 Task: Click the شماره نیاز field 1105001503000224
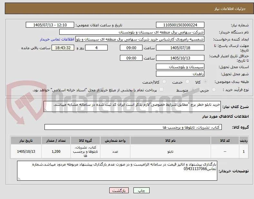pos(180,25)
